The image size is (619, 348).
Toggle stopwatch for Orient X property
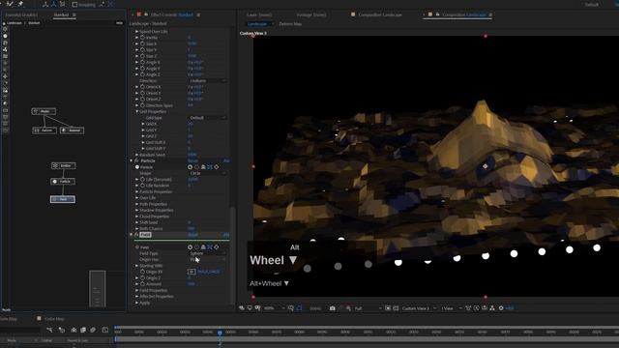point(142,87)
